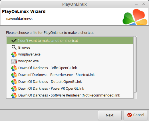Close the PlayOnLinux window
This screenshot has width=149, height=121.
pyautogui.click(x=144, y=4)
